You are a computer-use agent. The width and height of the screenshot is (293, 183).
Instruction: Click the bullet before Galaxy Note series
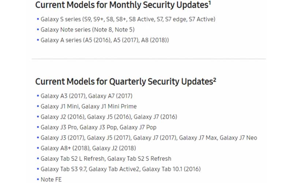coord(38,30)
